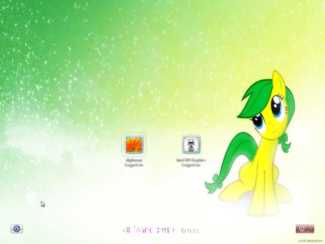Select the digibrony user account picture

(134, 144)
